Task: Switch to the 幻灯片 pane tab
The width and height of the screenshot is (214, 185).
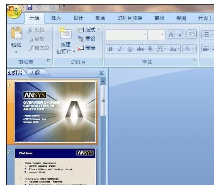Action: pos(15,73)
